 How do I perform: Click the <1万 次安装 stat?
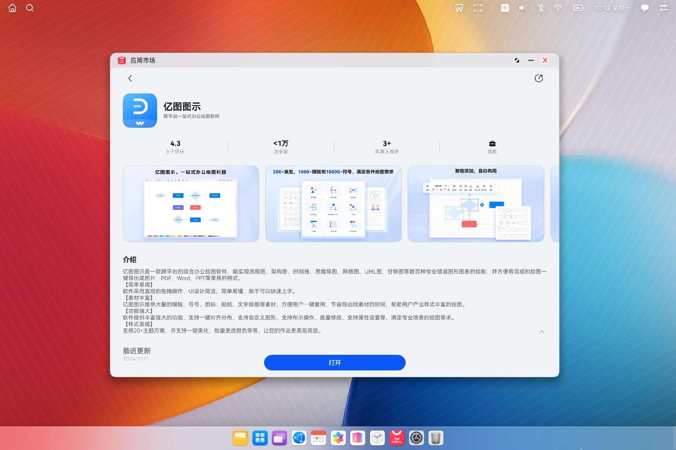tap(281, 147)
